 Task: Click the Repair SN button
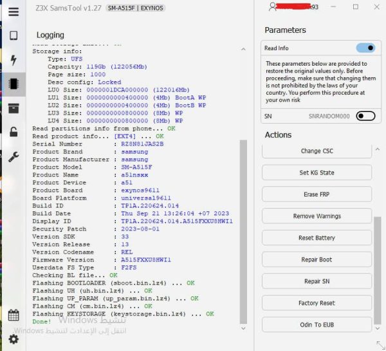click(x=317, y=281)
